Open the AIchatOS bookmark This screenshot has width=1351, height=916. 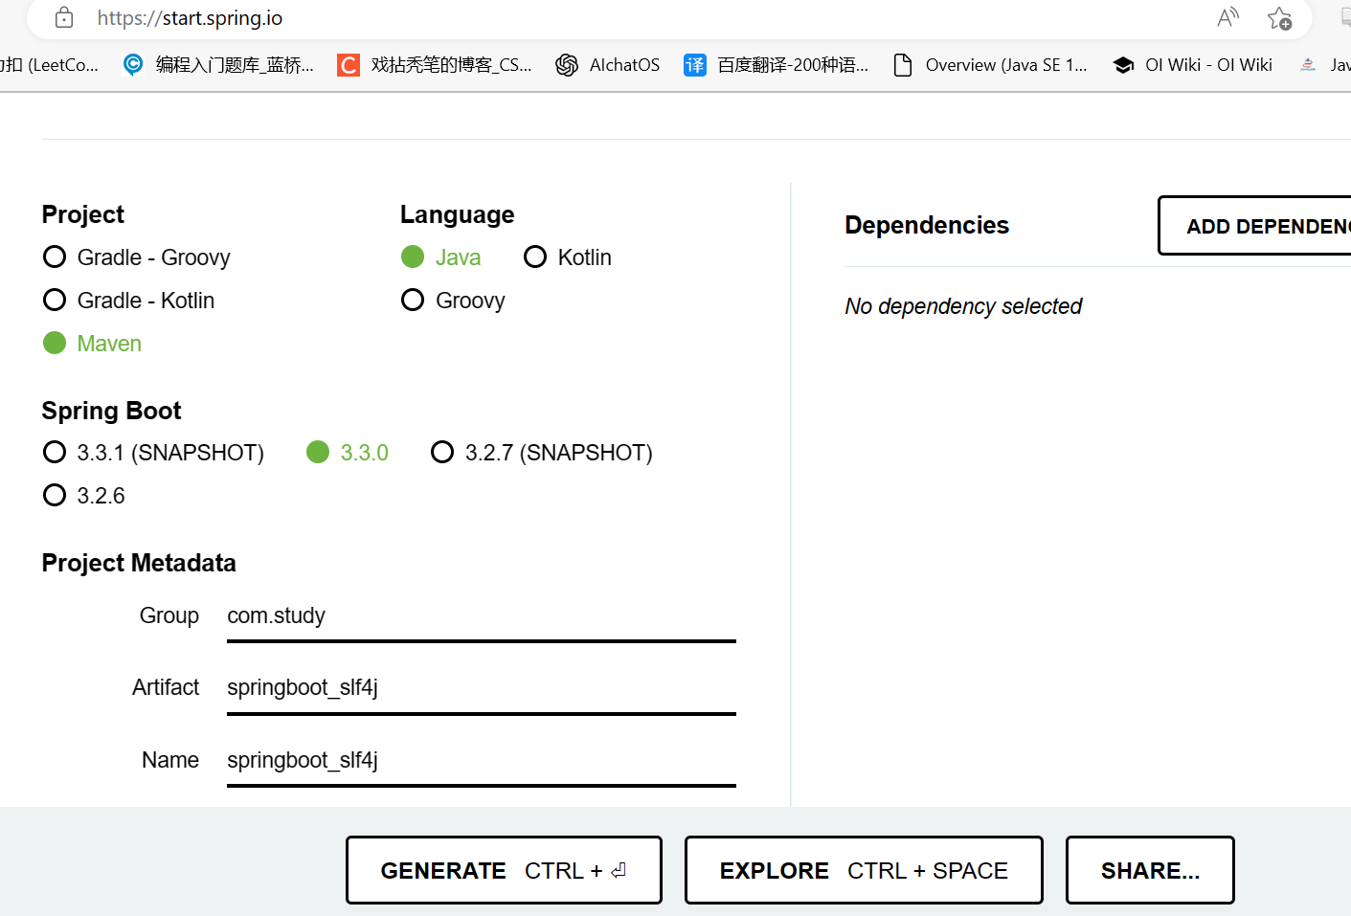coord(607,64)
